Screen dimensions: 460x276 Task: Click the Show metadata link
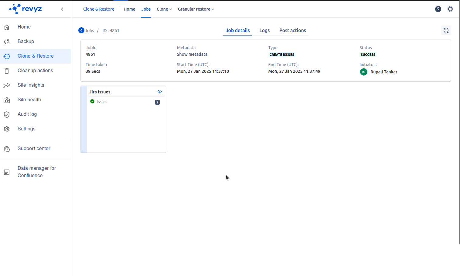click(x=192, y=54)
